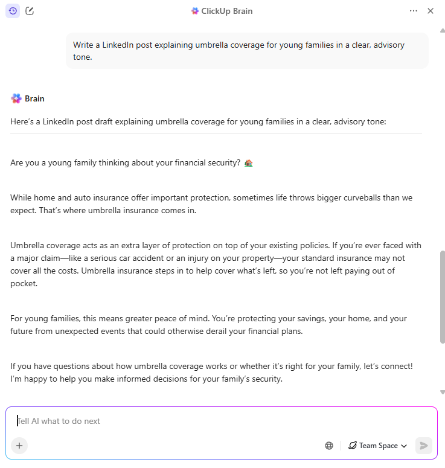The height and width of the screenshot is (468, 445).
Task: Click the house emoji in the post
Action: coord(248,163)
